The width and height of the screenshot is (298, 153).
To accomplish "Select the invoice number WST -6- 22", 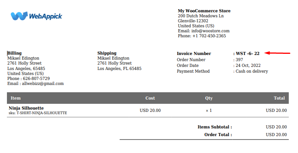I will pyautogui.click(x=248, y=53).
